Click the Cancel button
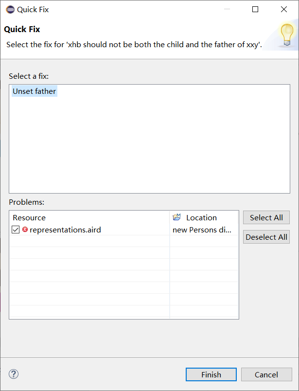Image resolution: width=299 pixels, height=391 pixels. pyautogui.click(x=266, y=374)
